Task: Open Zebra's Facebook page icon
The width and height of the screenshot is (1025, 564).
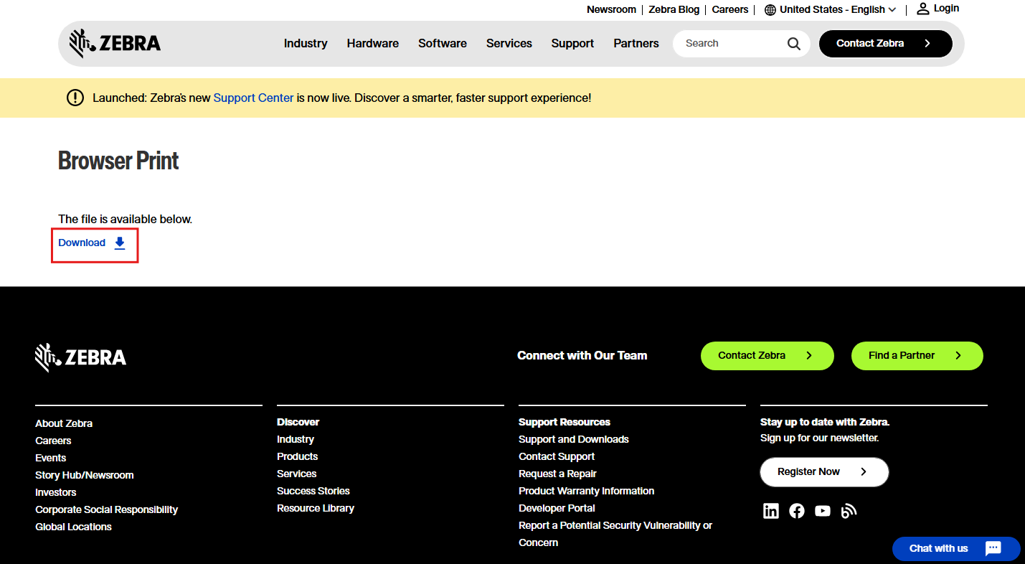Action: [797, 511]
